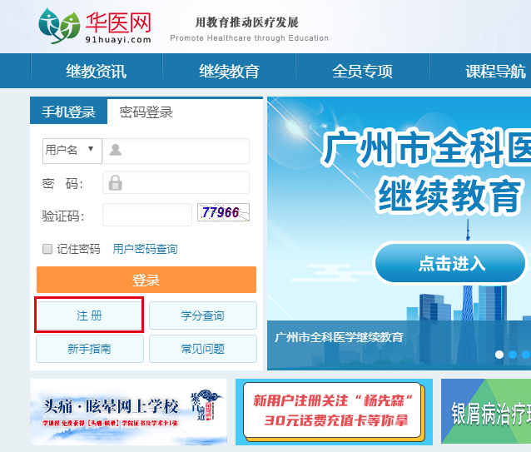Expand the 用户名 login type dropdown

pyautogui.click(x=72, y=151)
